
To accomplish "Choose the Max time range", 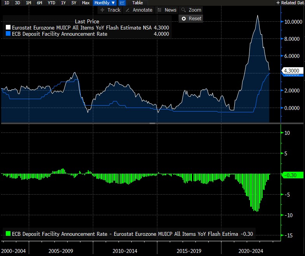I will point(86,3).
